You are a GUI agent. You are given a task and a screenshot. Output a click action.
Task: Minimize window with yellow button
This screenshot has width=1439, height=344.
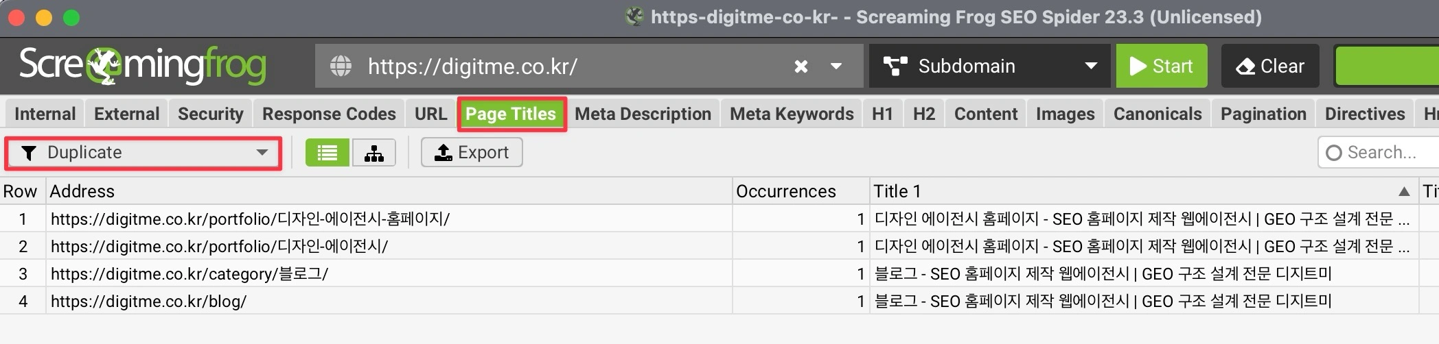44,17
